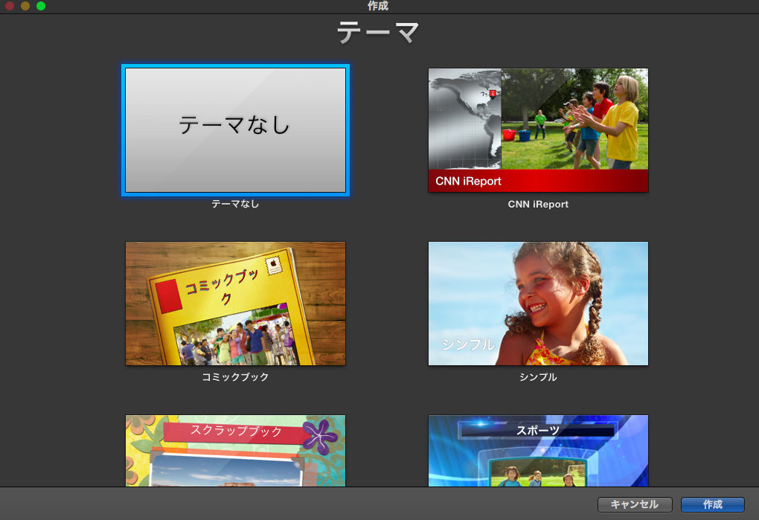Click the テーマなし caption below the thumbnail

(x=235, y=204)
